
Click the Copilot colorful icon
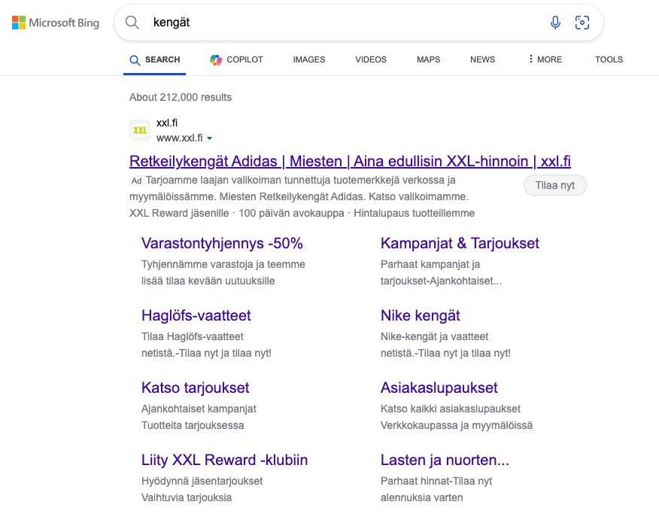pos(216,59)
